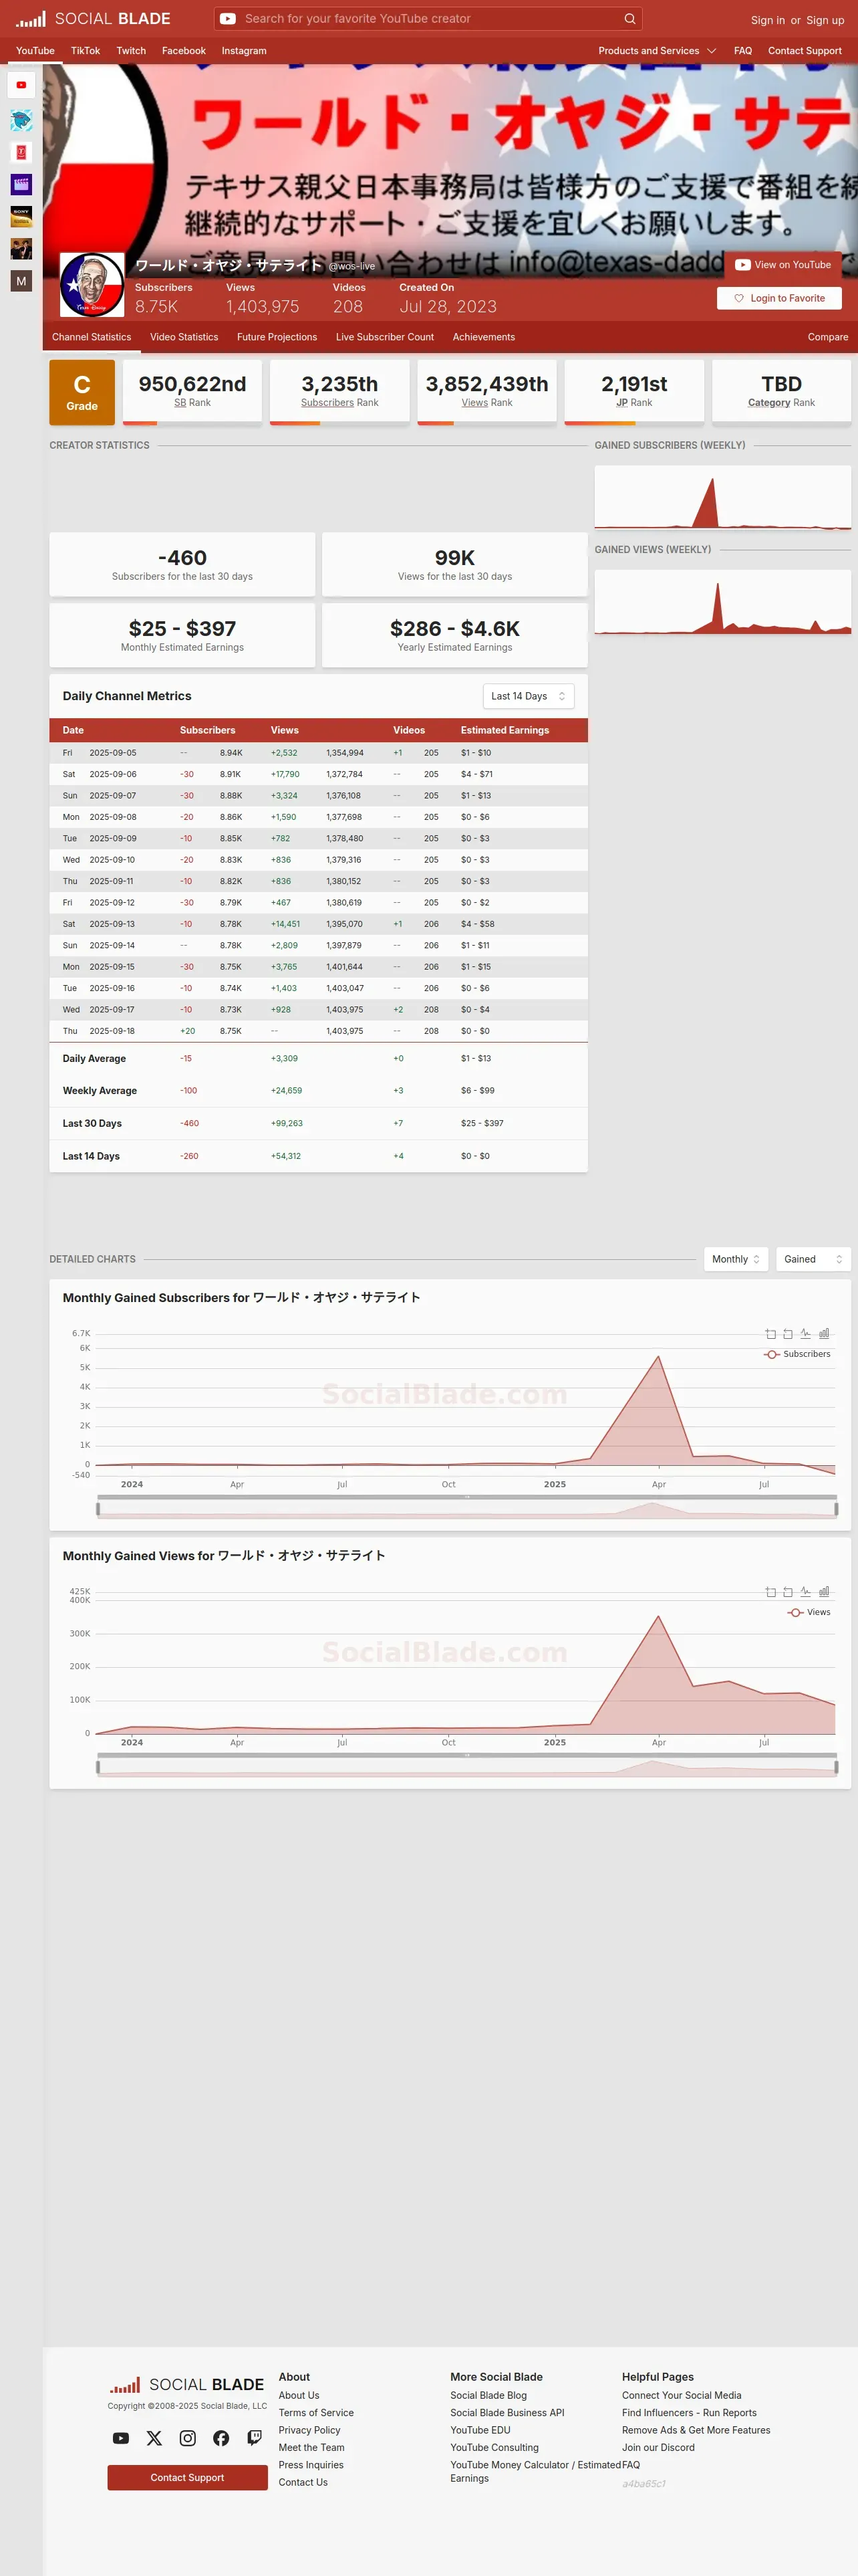
Task: Open the footer Twitch social icon
Action: 255,2438
